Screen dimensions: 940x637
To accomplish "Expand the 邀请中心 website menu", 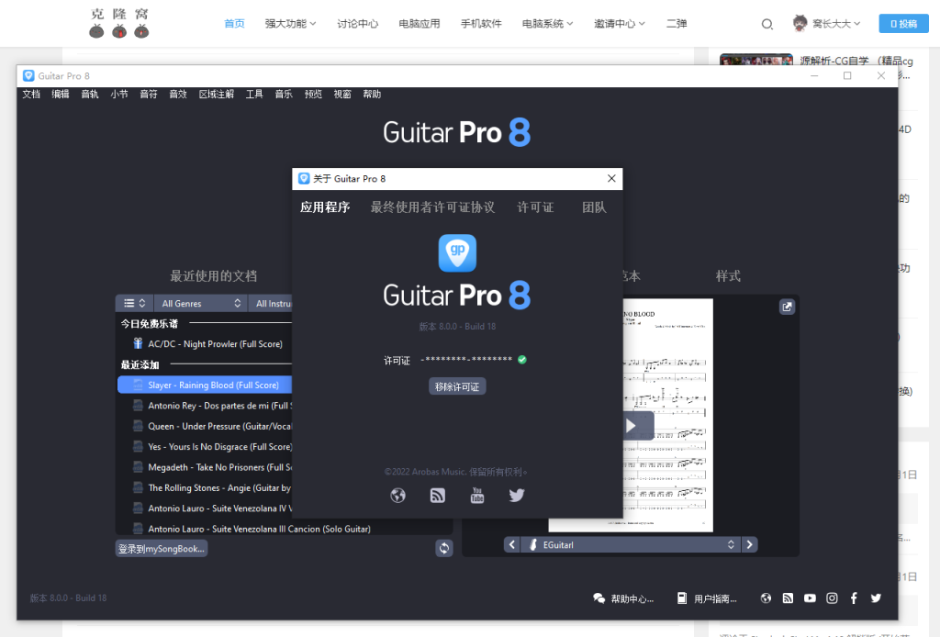I will [x=620, y=23].
